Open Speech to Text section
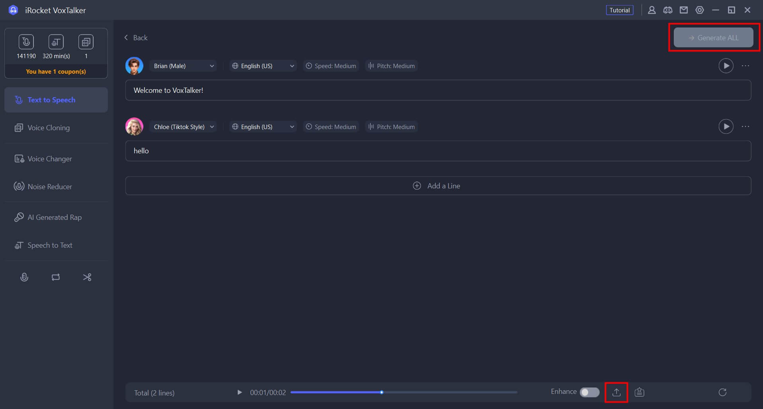Viewport: 763px width, 409px height. [x=56, y=245]
